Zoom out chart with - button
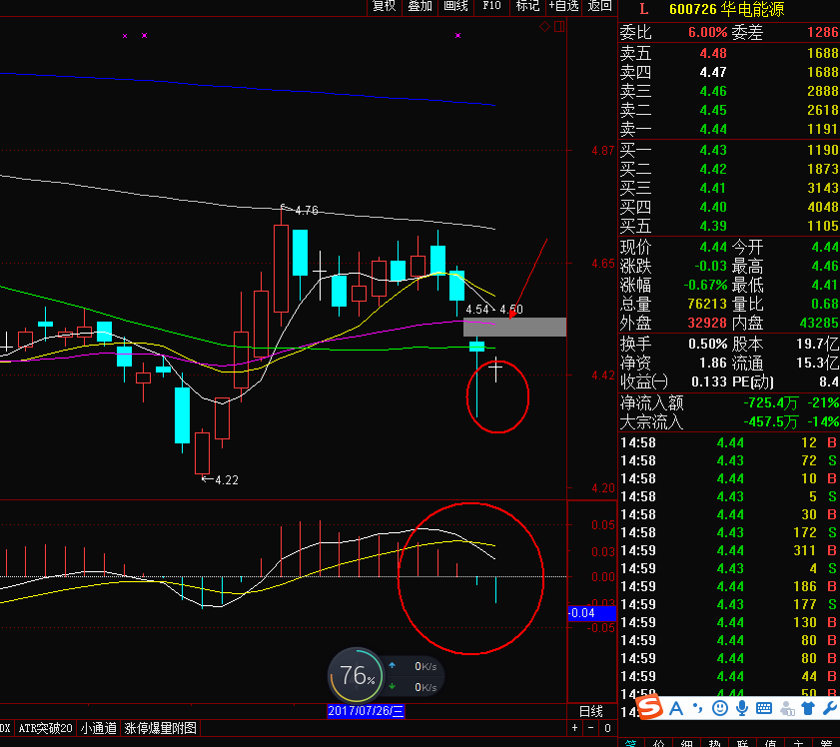 tap(591, 728)
